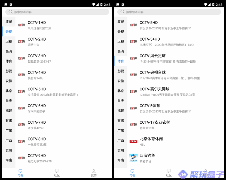
Task: Tap the red BRTV logo for 北京体育休闲
Action: (133, 141)
